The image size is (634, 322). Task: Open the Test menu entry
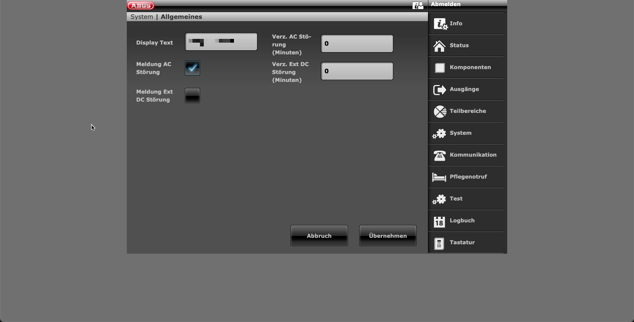tap(456, 199)
